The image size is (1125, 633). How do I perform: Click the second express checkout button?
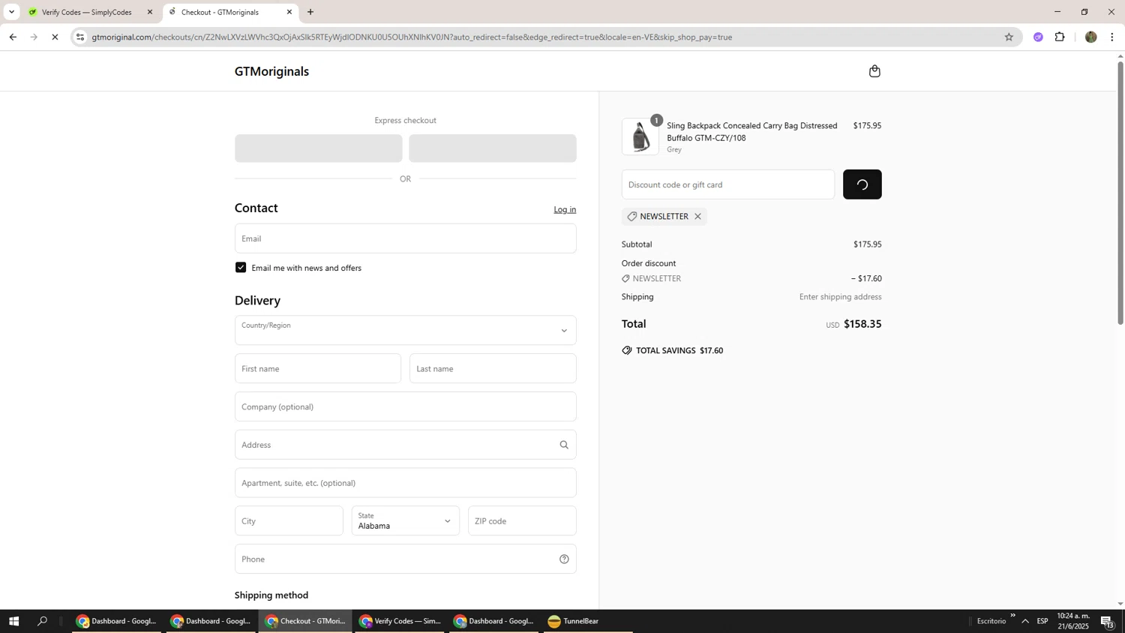[493, 148]
